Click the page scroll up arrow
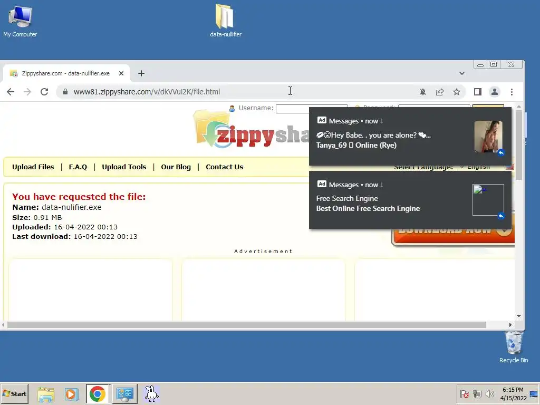Screen dimensions: 540x405 point(519,107)
